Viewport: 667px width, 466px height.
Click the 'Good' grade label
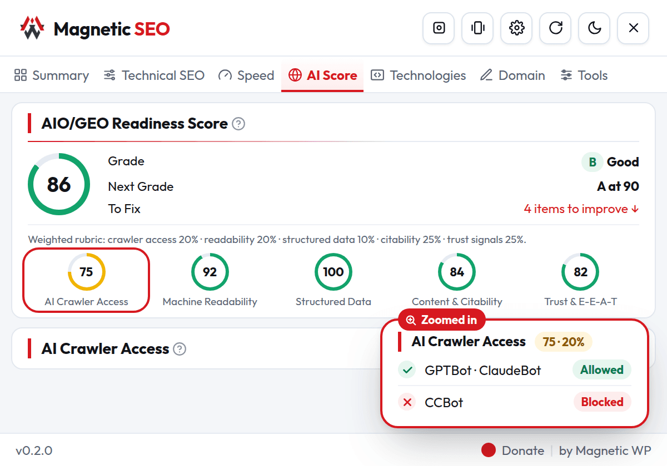(x=623, y=162)
